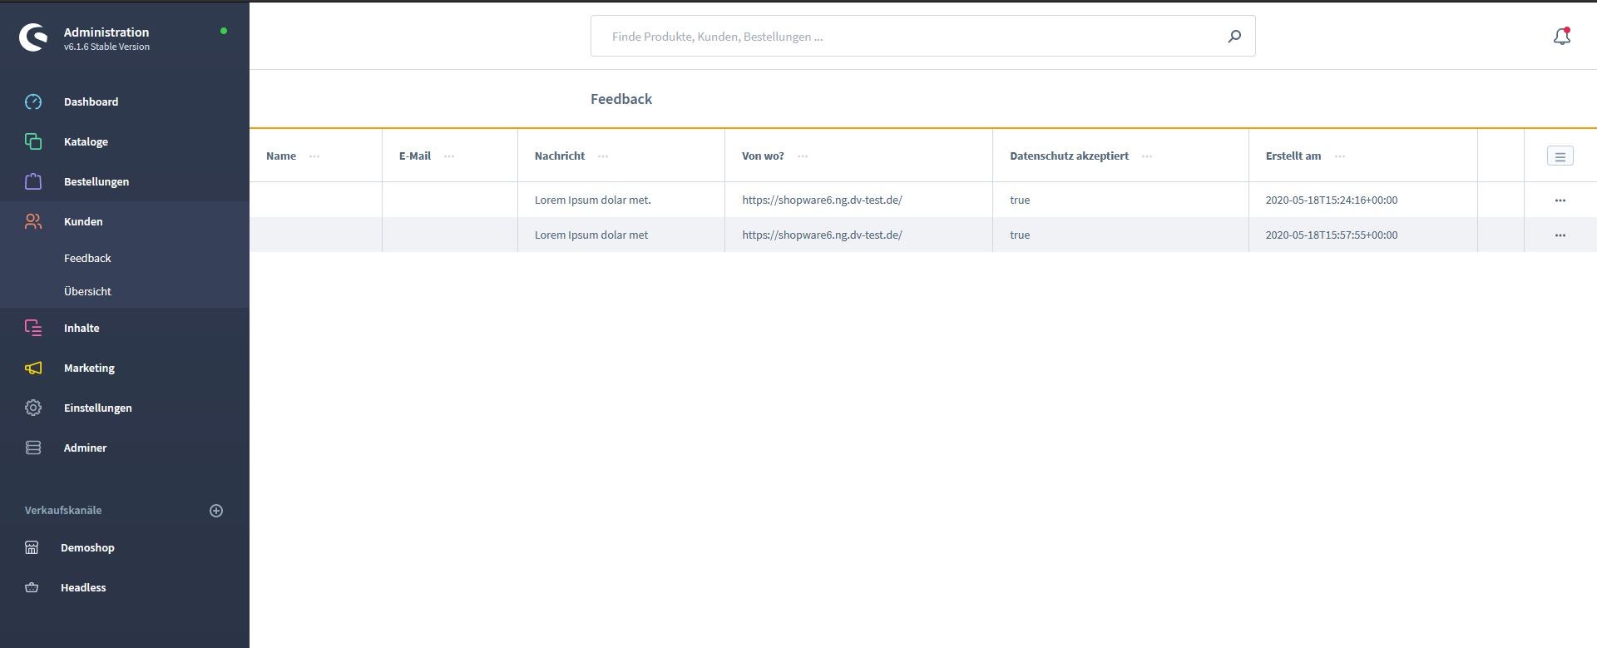Open actions menu for 15:24:16 row
The width and height of the screenshot is (1597, 648).
coord(1560,200)
